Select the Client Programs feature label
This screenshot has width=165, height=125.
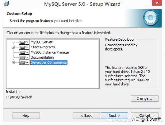43,47
